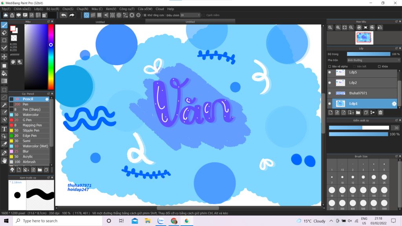Open settings gear for Lớp1 layer
402x226 pixels.
click(x=394, y=104)
